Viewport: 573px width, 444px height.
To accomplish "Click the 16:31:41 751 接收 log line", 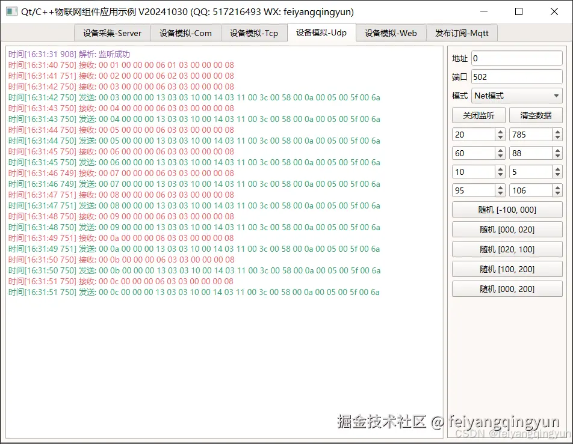I will click(121, 76).
